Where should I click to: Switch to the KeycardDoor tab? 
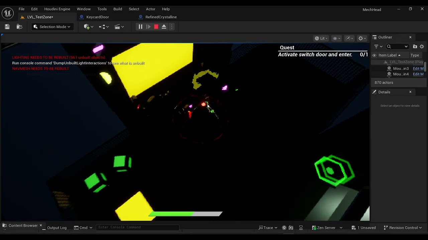(98, 17)
